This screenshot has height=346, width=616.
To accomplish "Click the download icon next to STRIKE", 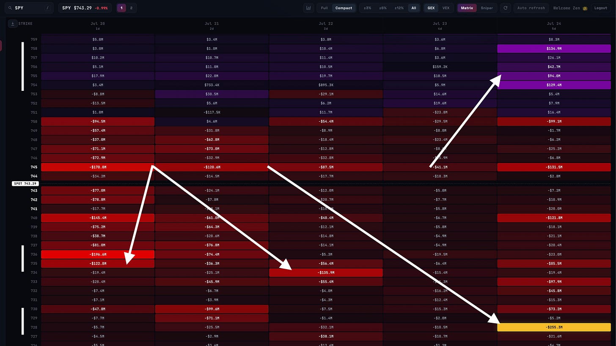I will (x=12, y=24).
